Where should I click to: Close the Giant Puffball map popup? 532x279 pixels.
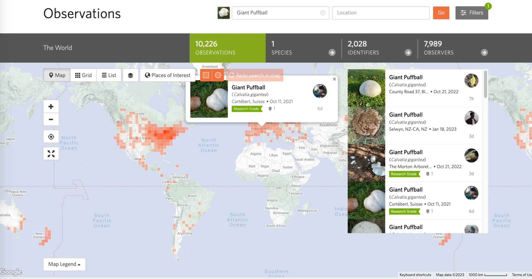334,79
